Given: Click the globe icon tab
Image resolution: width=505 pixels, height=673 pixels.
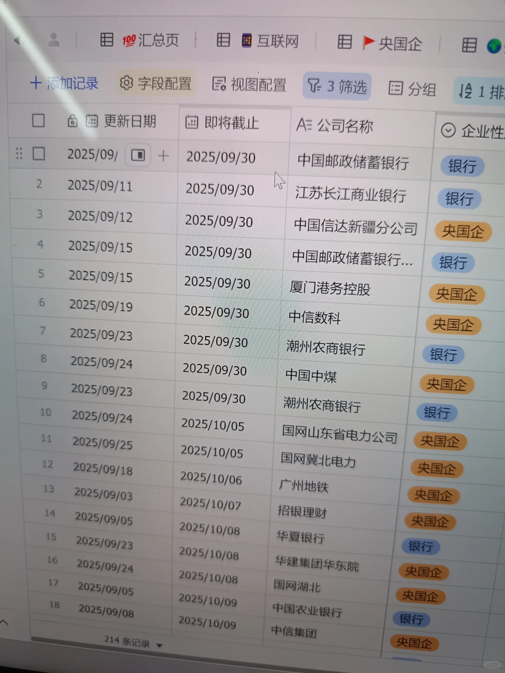Looking at the screenshot, I should tap(494, 46).
